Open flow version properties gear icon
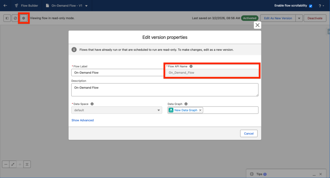This screenshot has width=330, height=178. point(24,18)
